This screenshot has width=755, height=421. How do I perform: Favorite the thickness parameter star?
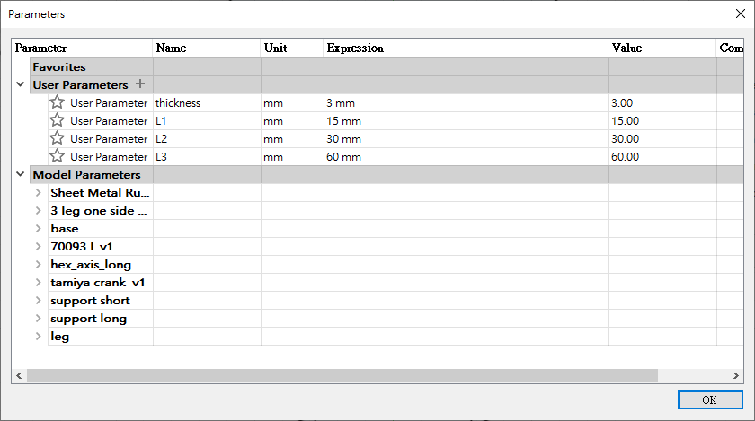[58, 102]
